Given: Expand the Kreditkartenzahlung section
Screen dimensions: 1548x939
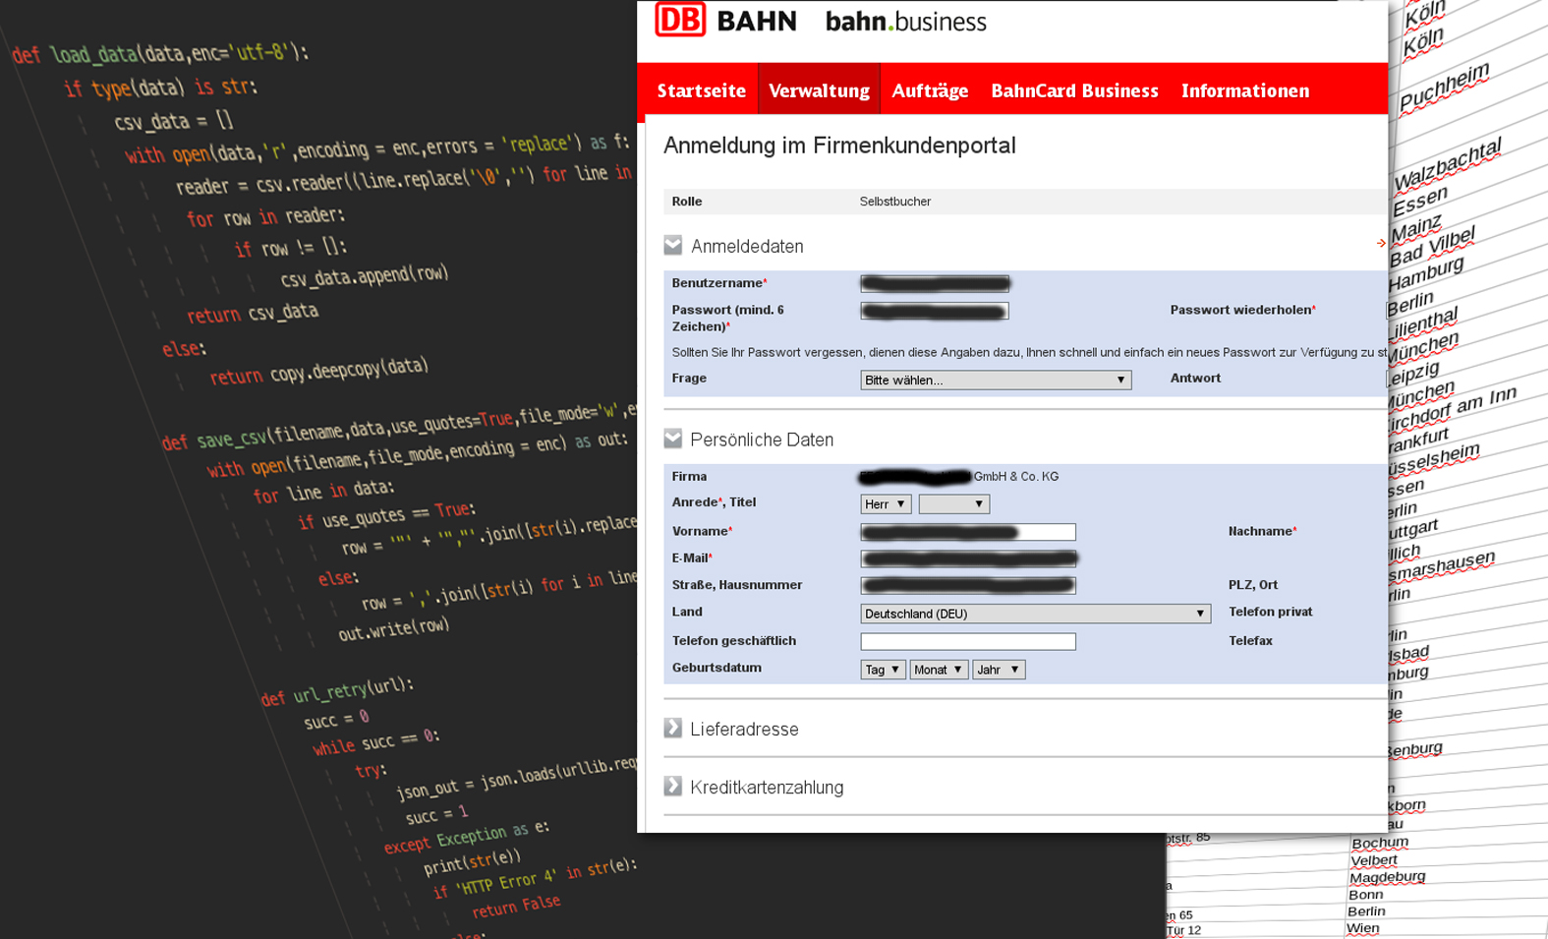Looking at the screenshot, I should 673,786.
